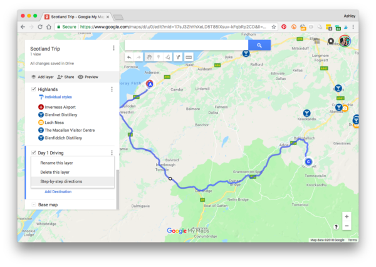Close the Scotland Trip tab
The image size is (376, 267).
point(108,17)
